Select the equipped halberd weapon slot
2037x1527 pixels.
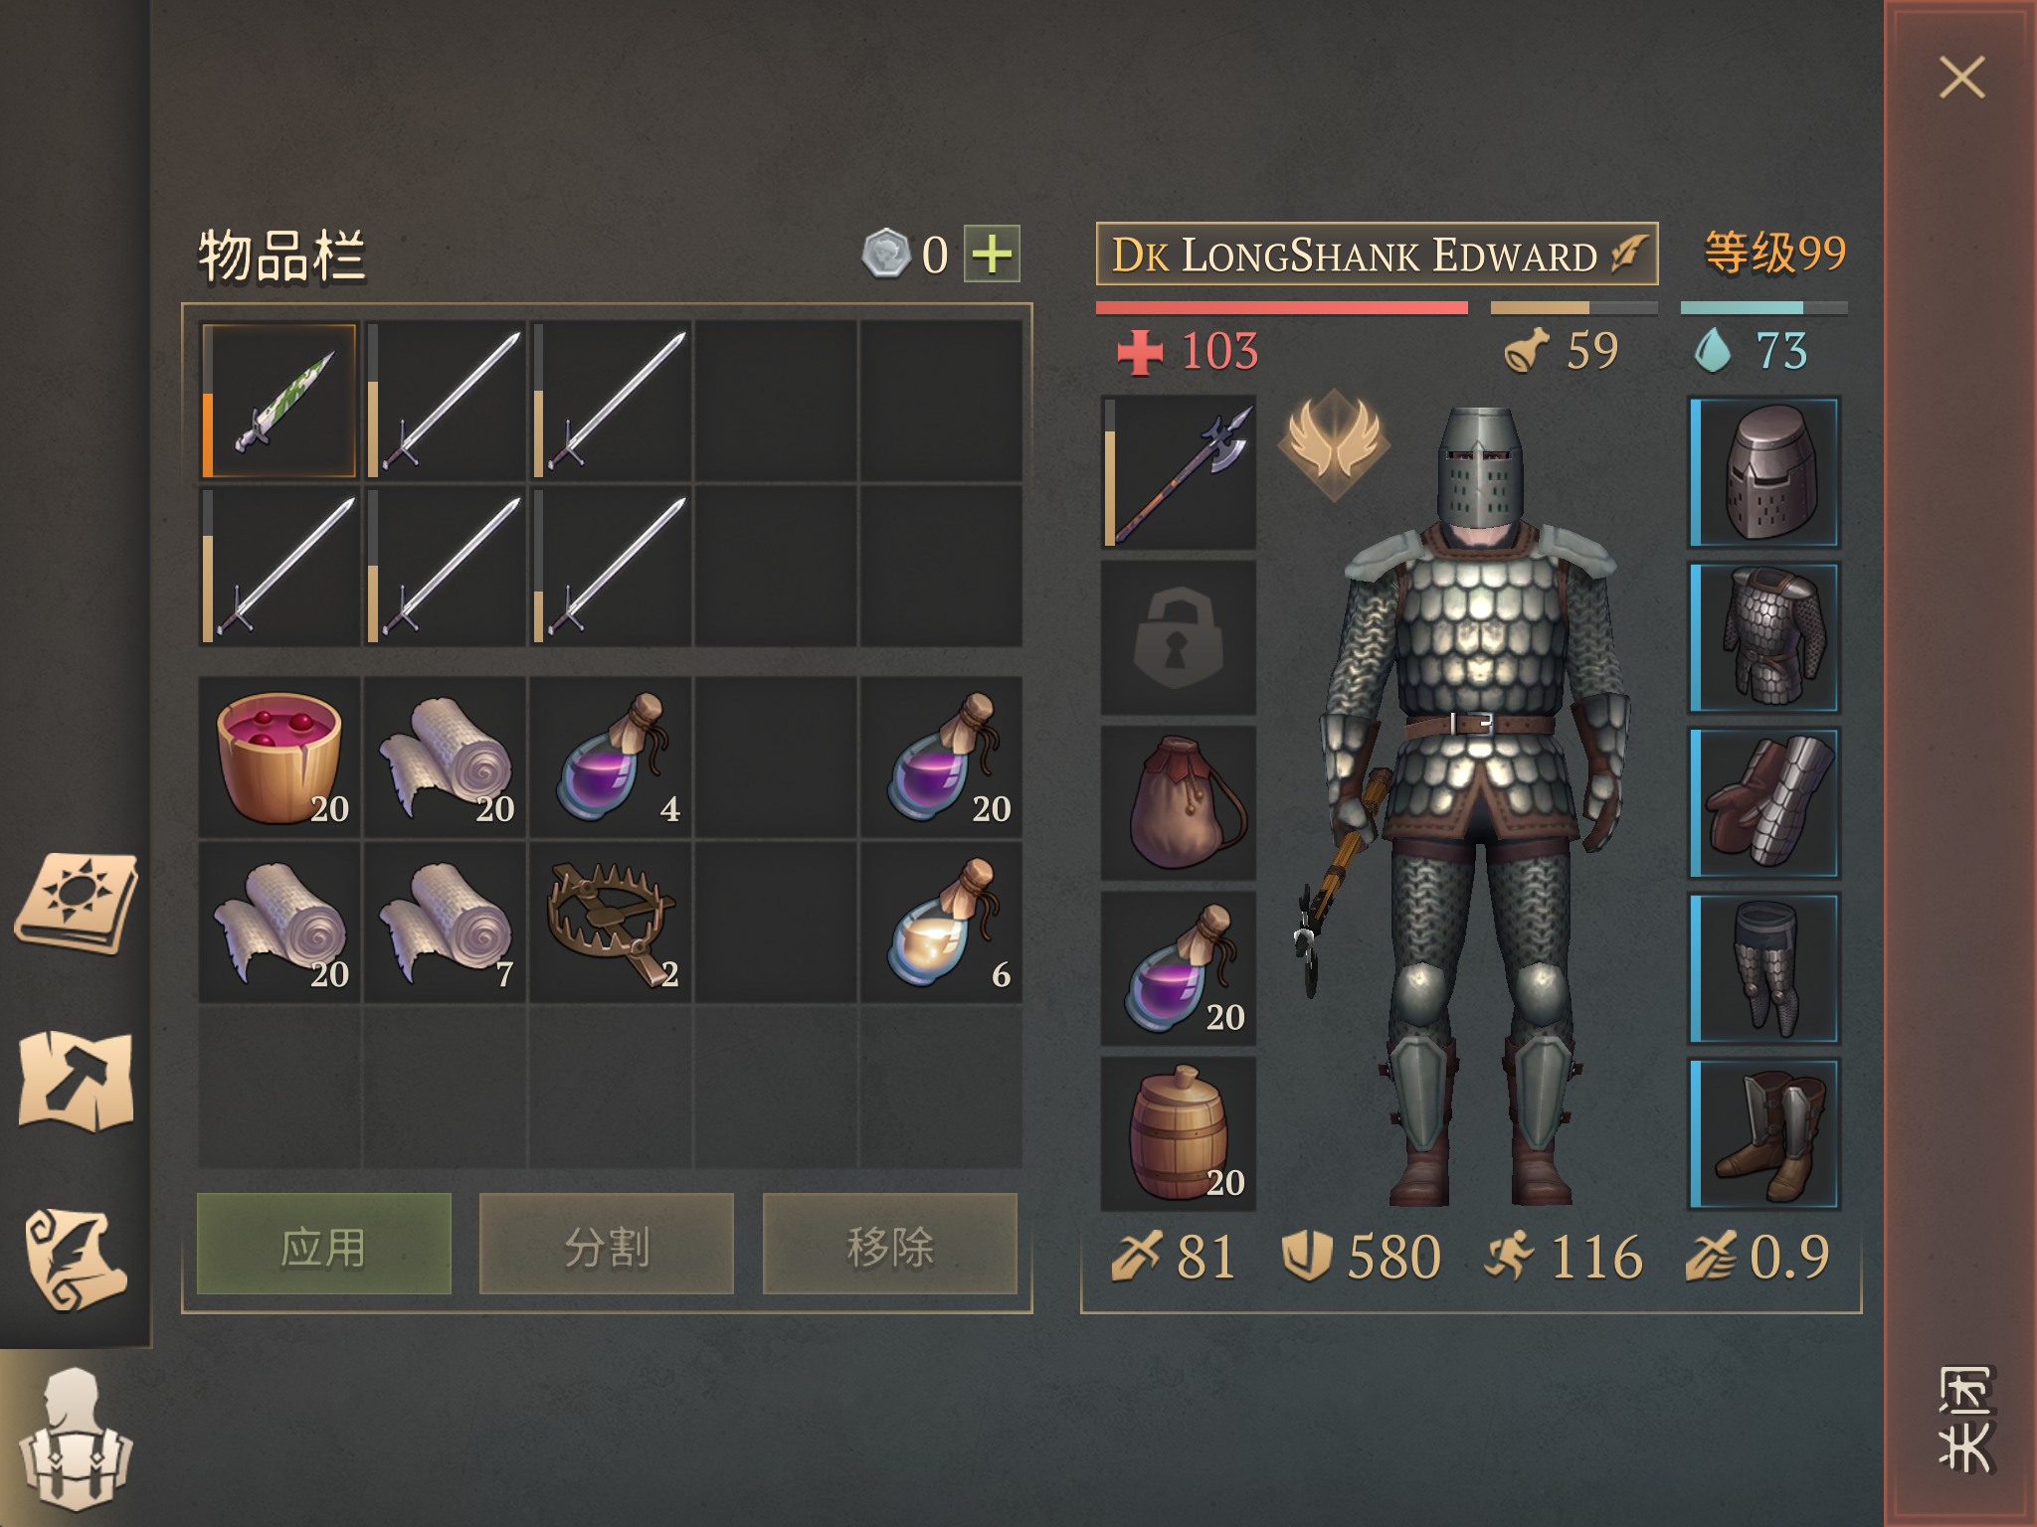click(1179, 472)
